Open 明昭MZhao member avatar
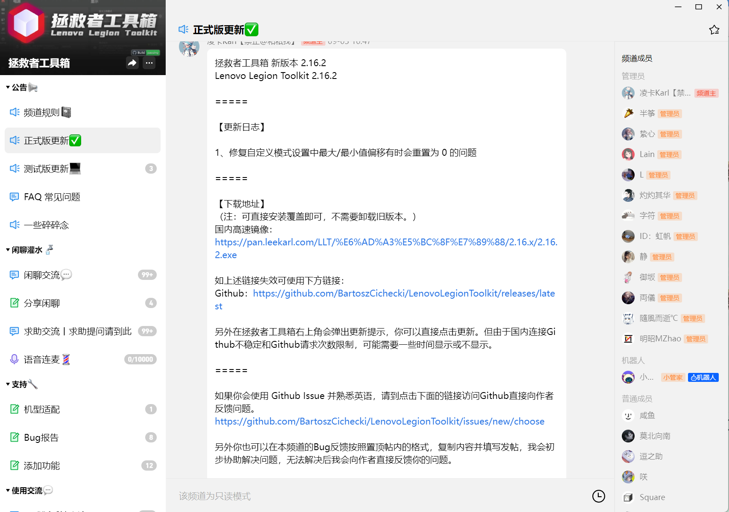 tap(628, 339)
